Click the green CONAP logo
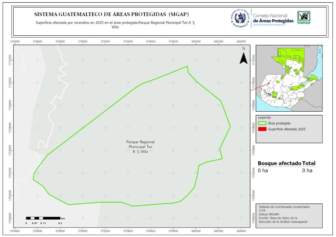This screenshot has height=237, width=336. [304, 18]
